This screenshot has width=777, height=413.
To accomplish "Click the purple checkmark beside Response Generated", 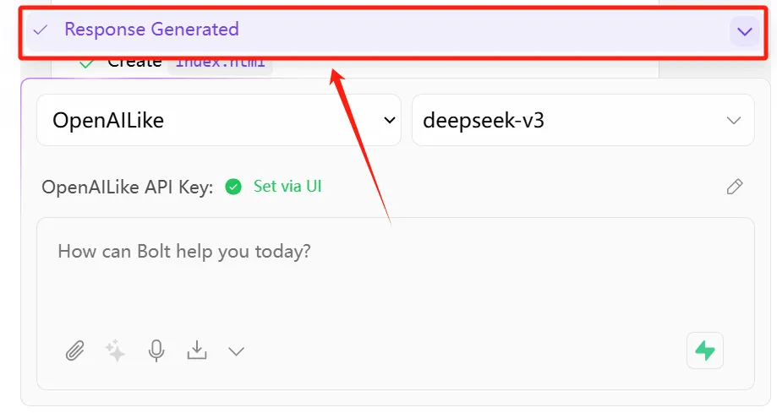I will click(40, 30).
